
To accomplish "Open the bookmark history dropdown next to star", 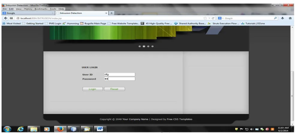I will [x=209, y=18].
